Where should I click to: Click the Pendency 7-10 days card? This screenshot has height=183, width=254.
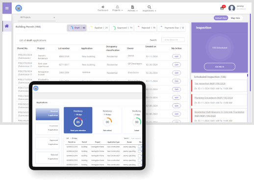pyautogui.click(x=107, y=120)
